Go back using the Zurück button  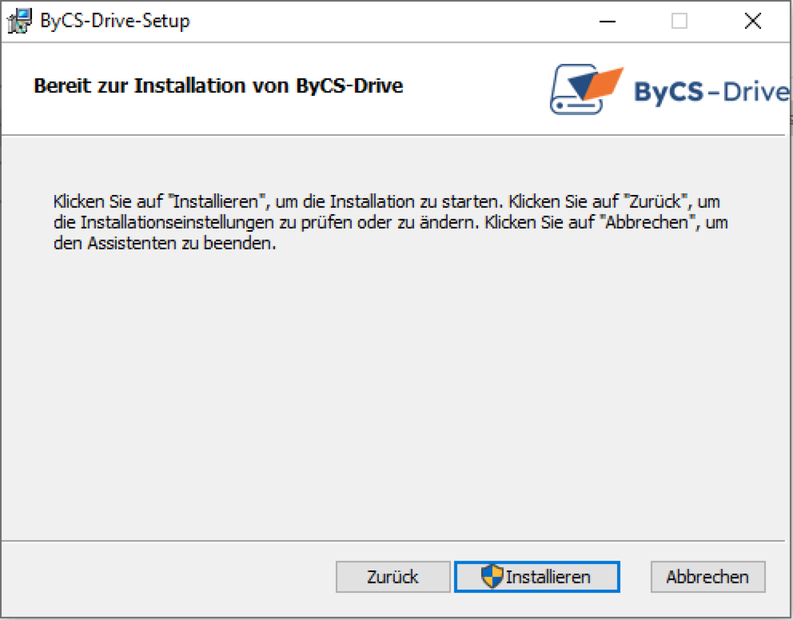click(x=393, y=577)
